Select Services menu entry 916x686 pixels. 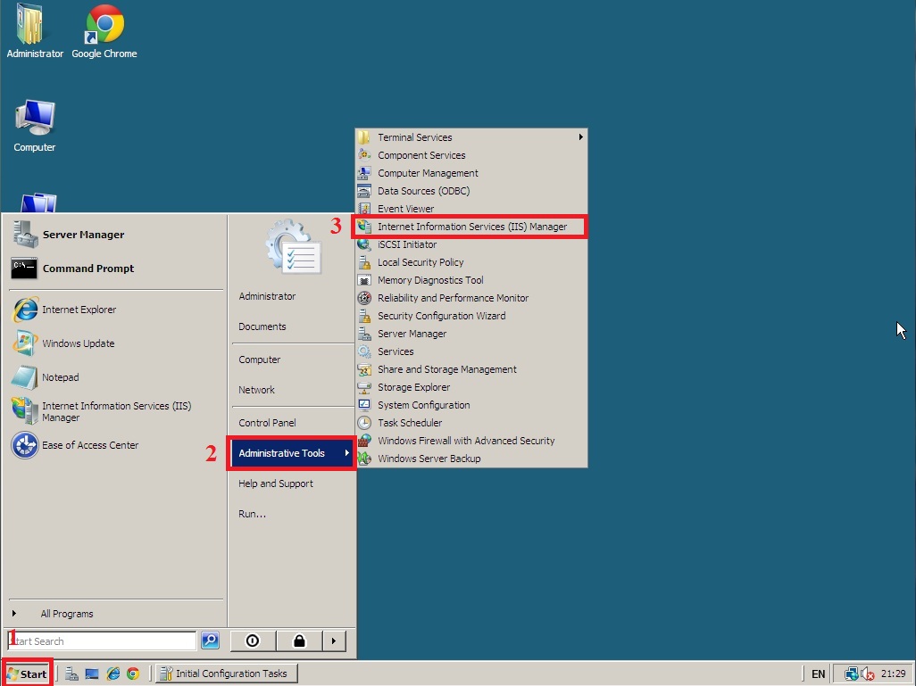tap(470, 351)
